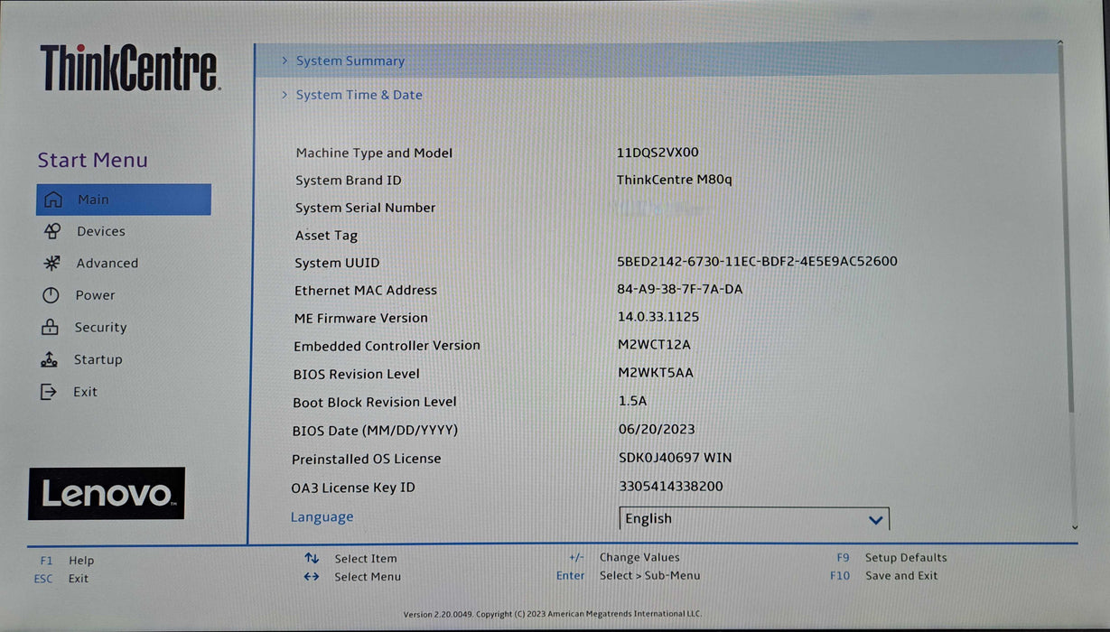Click the Advanced snowflake-style icon
The image size is (1110, 632).
(51, 263)
